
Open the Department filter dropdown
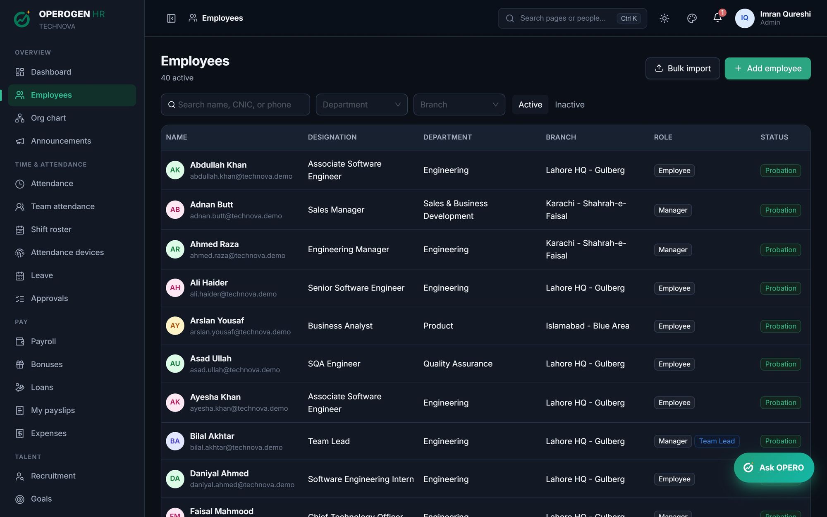pyautogui.click(x=361, y=105)
